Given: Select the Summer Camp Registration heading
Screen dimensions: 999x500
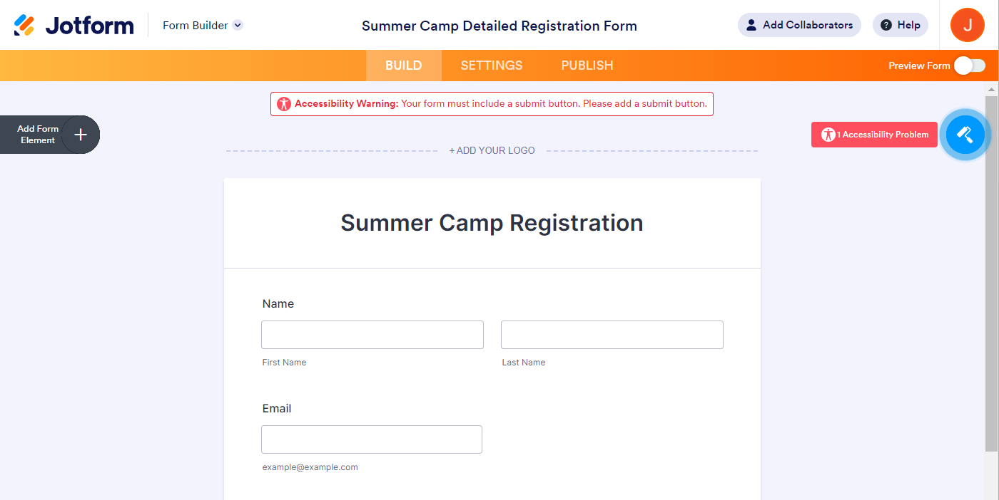Looking at the screenshot, I should point(492,223).
